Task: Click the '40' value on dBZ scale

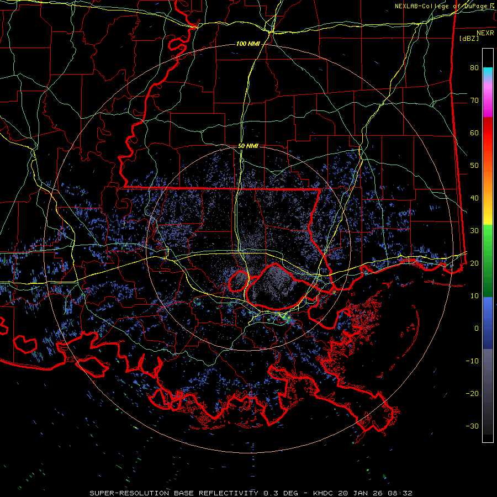Action: tap(474, 198)
